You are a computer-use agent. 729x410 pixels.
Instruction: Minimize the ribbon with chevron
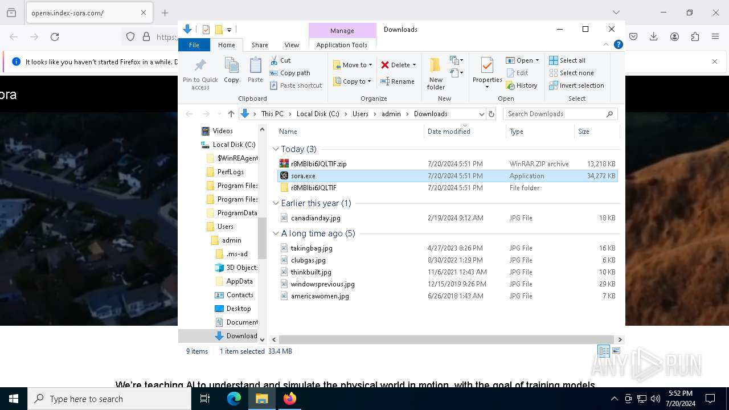[x=606, y=44]
